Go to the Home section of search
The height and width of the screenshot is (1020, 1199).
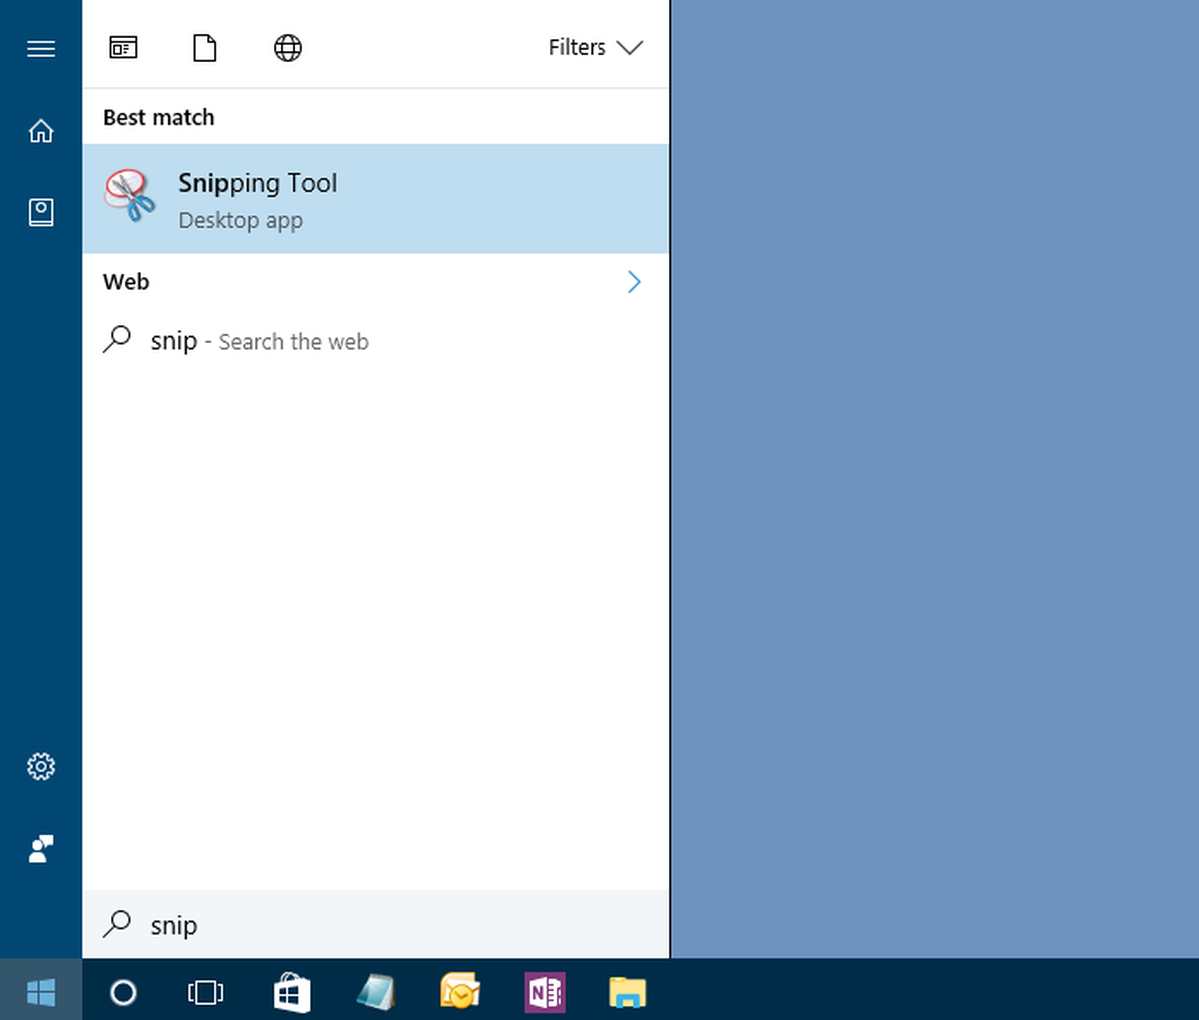click(41, 130)
